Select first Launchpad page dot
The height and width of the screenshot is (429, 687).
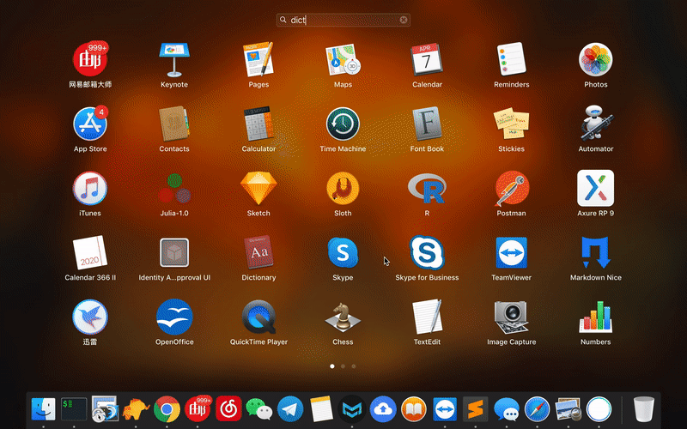point(332,366)
